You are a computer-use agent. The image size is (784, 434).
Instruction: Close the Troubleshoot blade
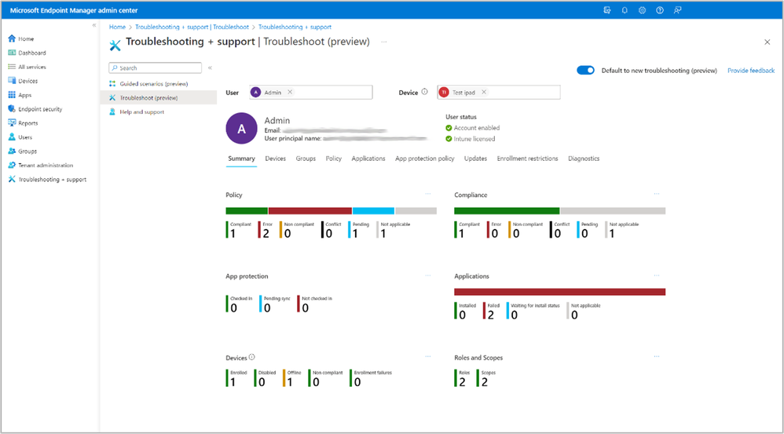coord(767,42)
